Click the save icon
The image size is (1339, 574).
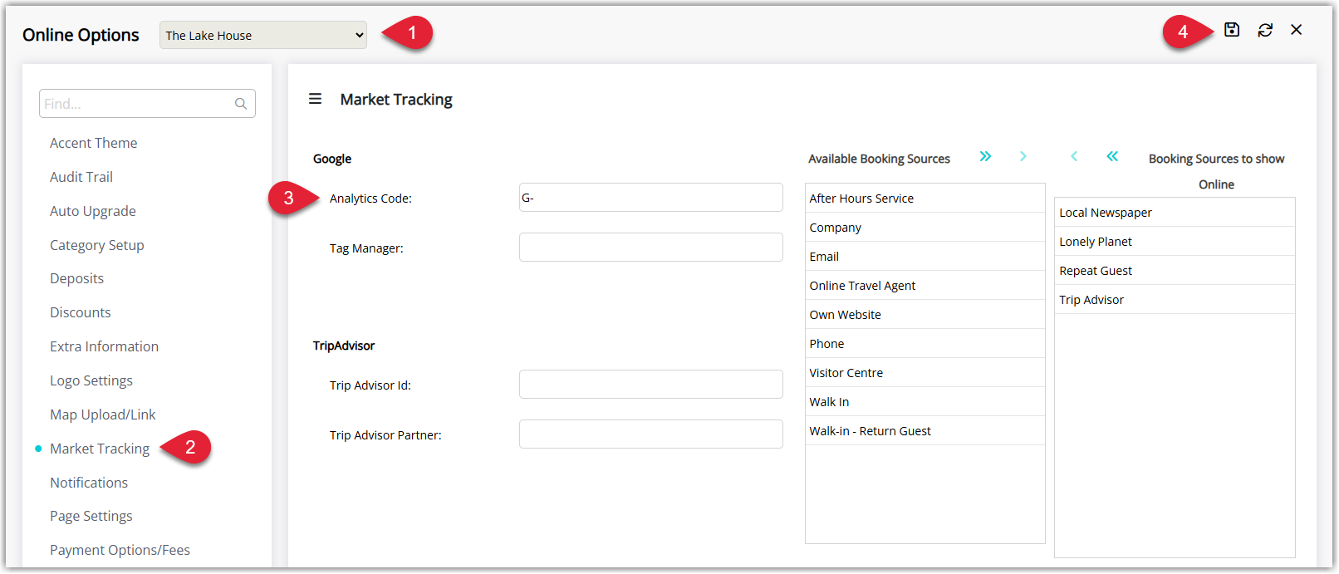1232,30
